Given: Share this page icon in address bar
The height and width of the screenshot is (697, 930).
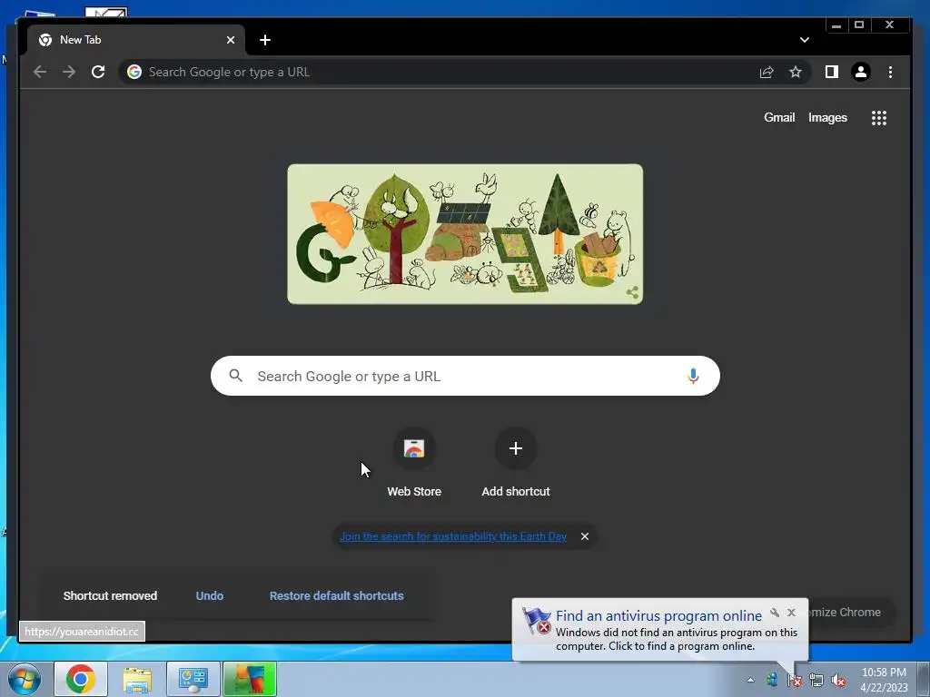Looking at the screenshot, I should pyautogui.click(x=767, y=72).
